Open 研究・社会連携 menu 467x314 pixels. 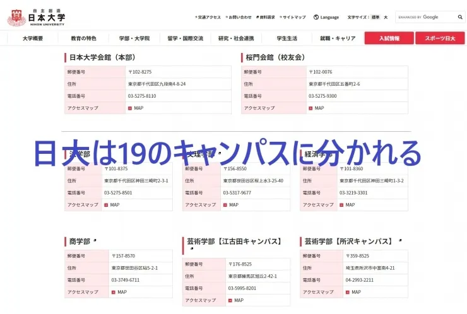(236, 38)
